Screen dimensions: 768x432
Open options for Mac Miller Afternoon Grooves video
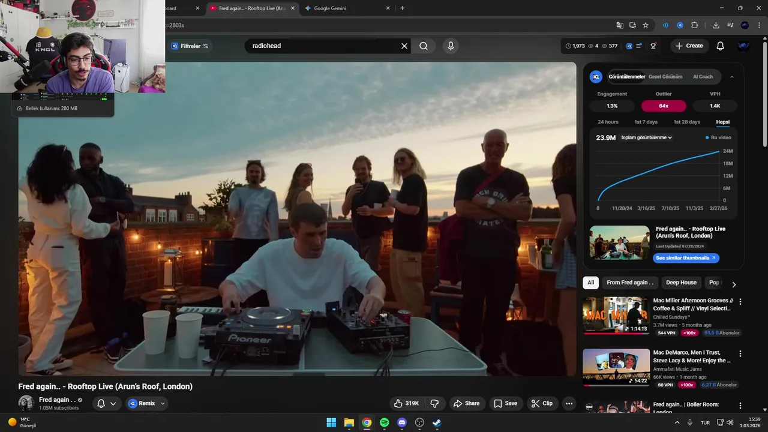click(x=740, y=302)
